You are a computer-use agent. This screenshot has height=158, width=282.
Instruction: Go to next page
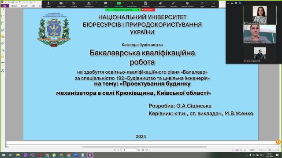coord(139,150)
